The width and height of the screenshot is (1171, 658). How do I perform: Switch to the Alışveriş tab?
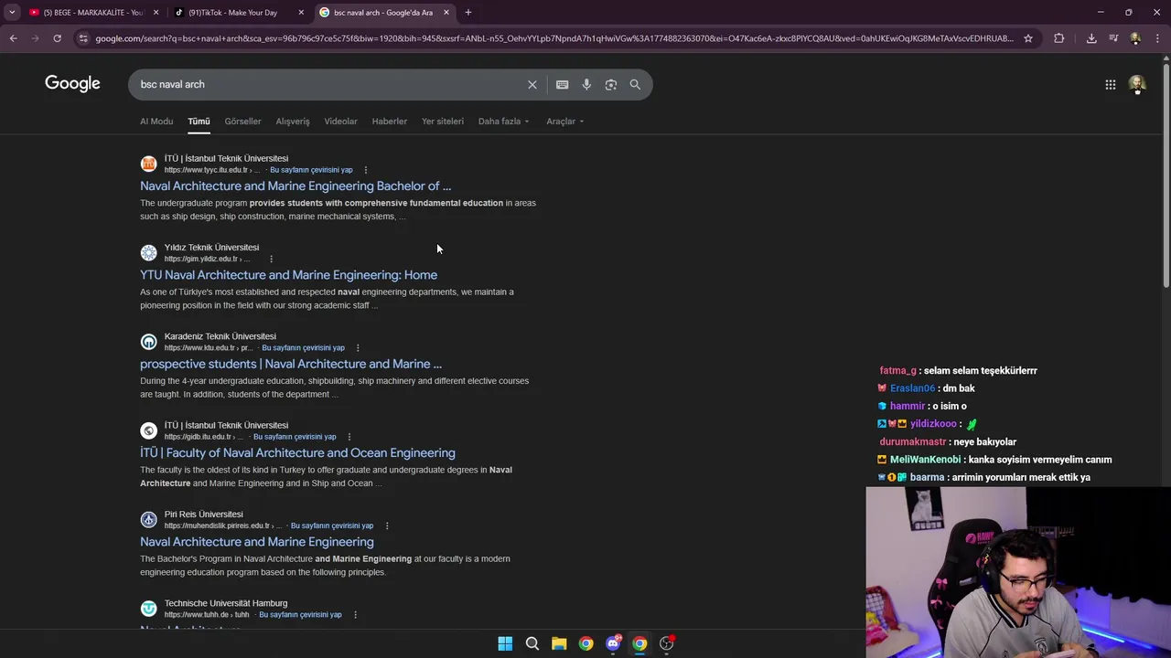(x=293, y=122)
